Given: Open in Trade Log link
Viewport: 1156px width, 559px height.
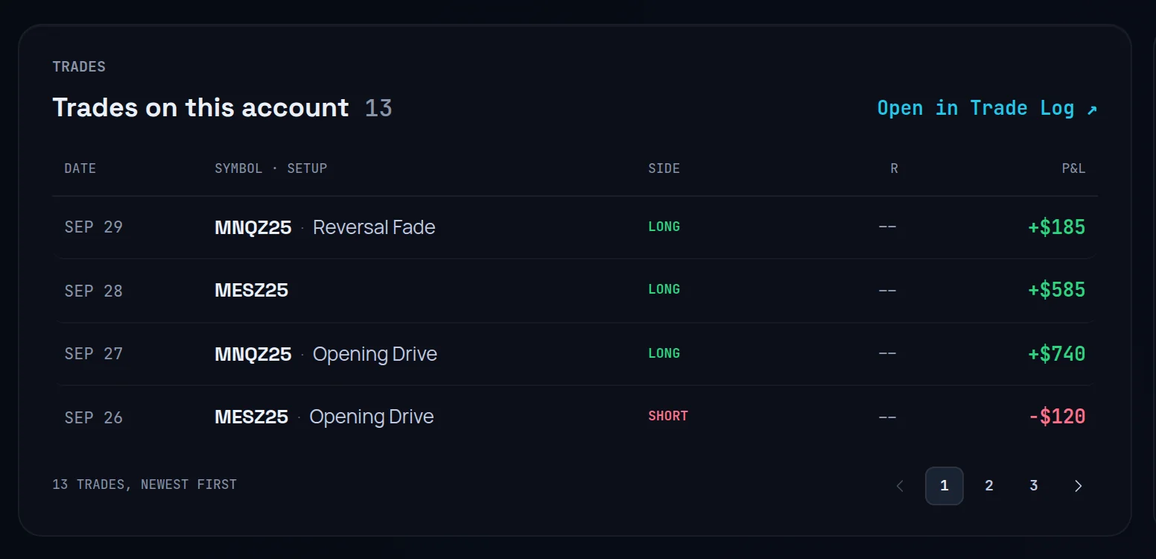Looking at the screenshot, I should (987, 108).
